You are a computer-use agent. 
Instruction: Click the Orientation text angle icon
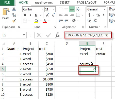(74, 21)
